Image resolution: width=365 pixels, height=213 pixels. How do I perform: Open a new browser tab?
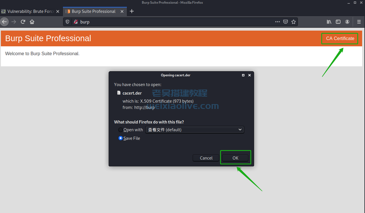coord(132,11)
